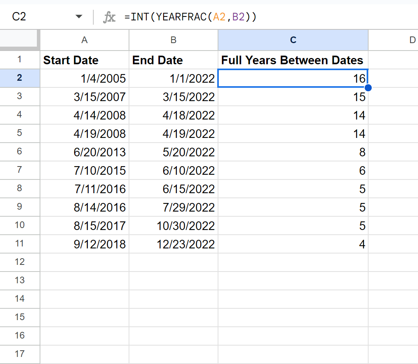Select cell with start date 4/14/2008

(x=85, y=115)
